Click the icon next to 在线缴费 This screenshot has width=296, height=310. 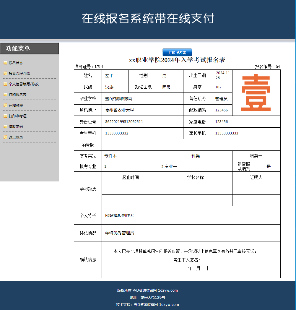point(5,105)
